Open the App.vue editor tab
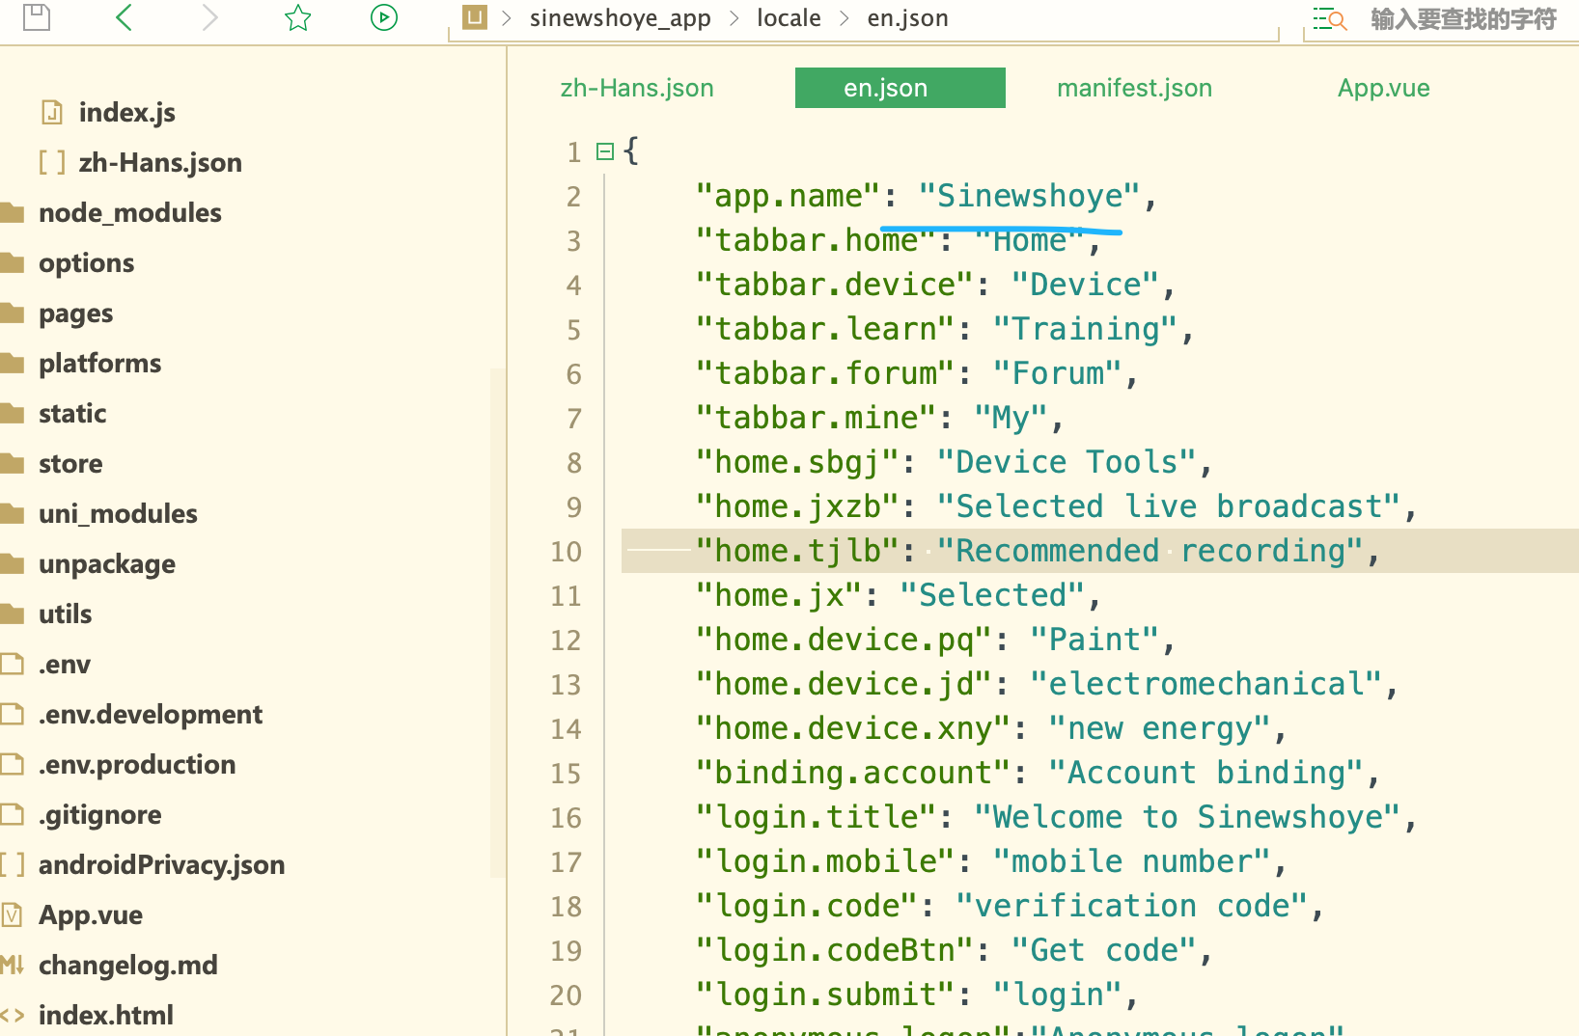The height and width of the screenshot is (1036, 1579). click(x=1383, y=88)
